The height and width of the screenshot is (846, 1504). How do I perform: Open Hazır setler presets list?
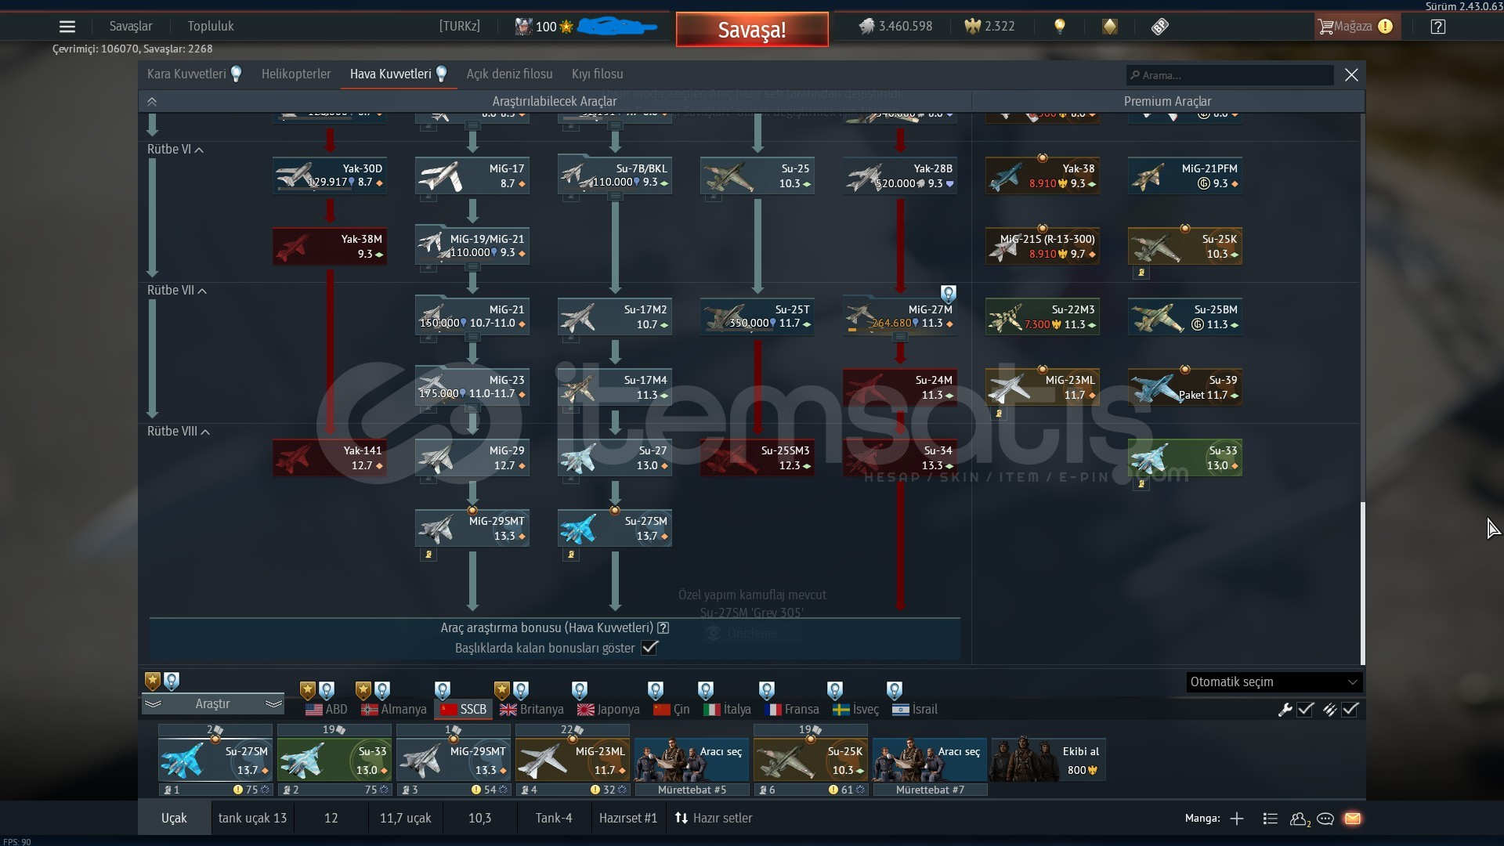(714, 819)
